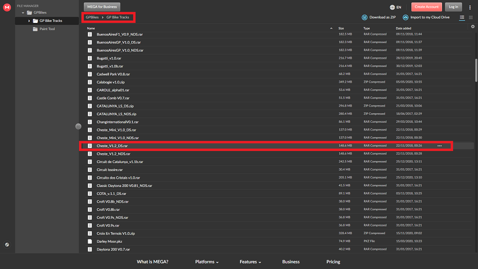Sort by Type column header
The image size is (478, 269).
[366, 28]
